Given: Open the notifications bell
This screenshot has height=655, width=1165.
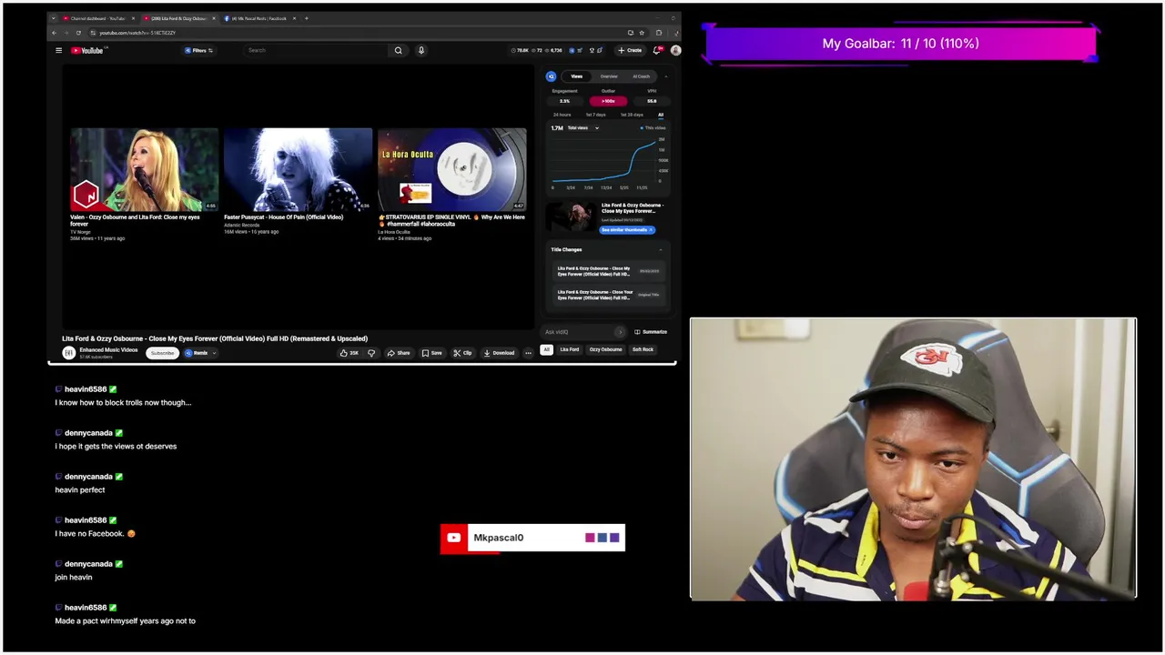Looking at the screenshot, I should point(657,50).
